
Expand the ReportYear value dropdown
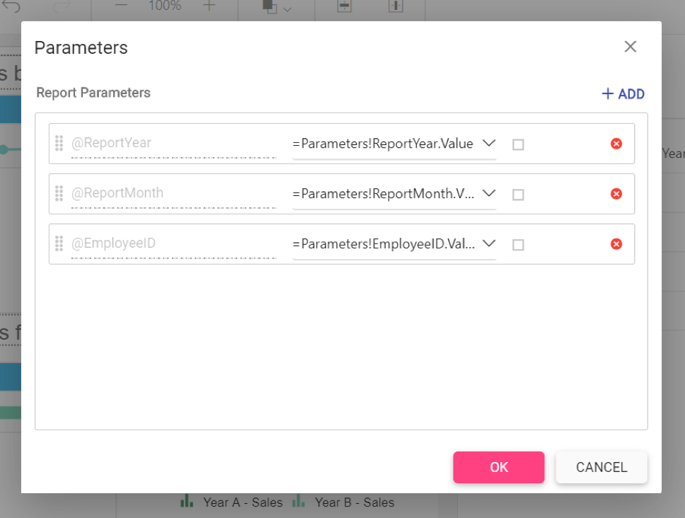489,143
